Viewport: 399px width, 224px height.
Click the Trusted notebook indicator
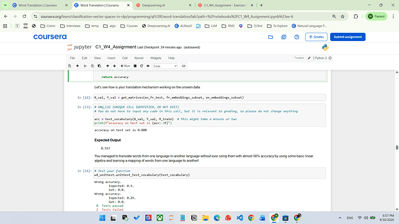[299, 58]
